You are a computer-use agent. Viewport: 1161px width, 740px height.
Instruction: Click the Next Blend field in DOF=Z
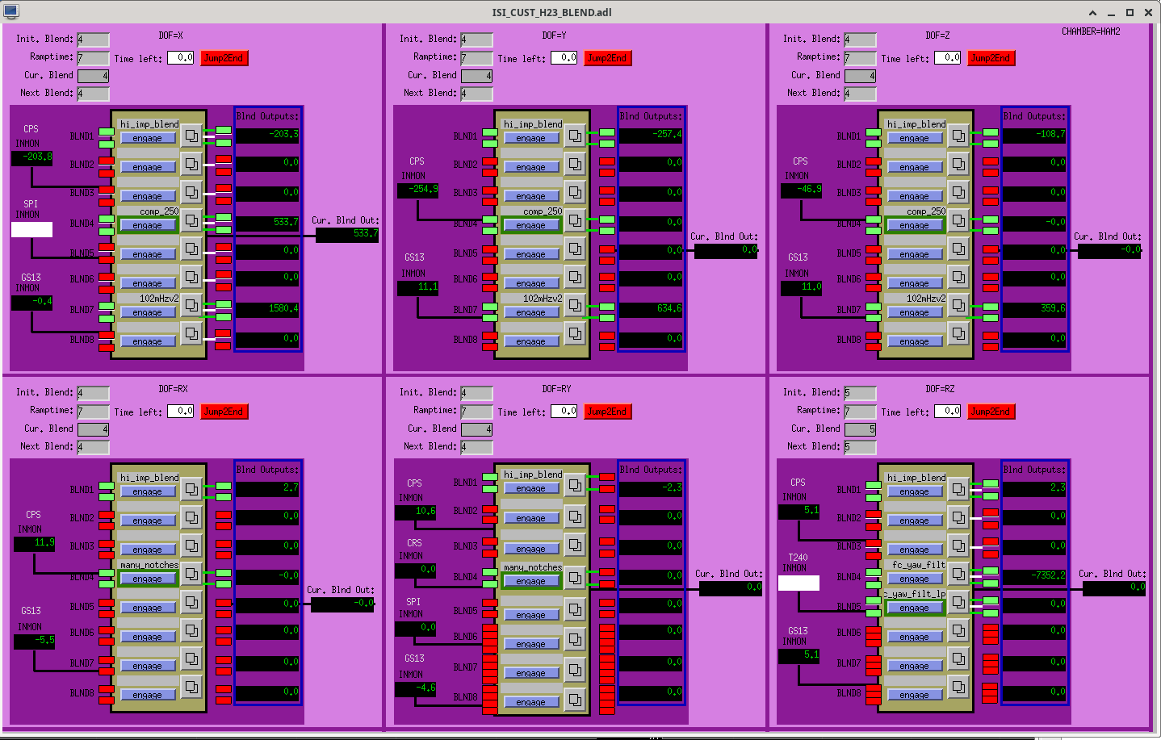(860, 94)
